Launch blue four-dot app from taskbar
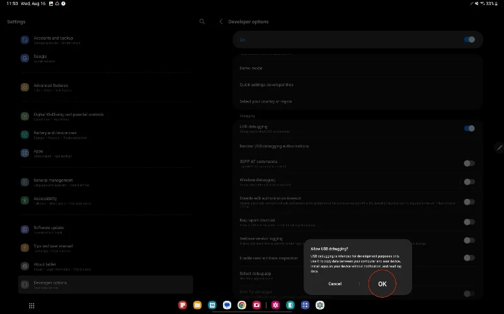The height and width of the screenshot is (314, 504). [305, 305]
